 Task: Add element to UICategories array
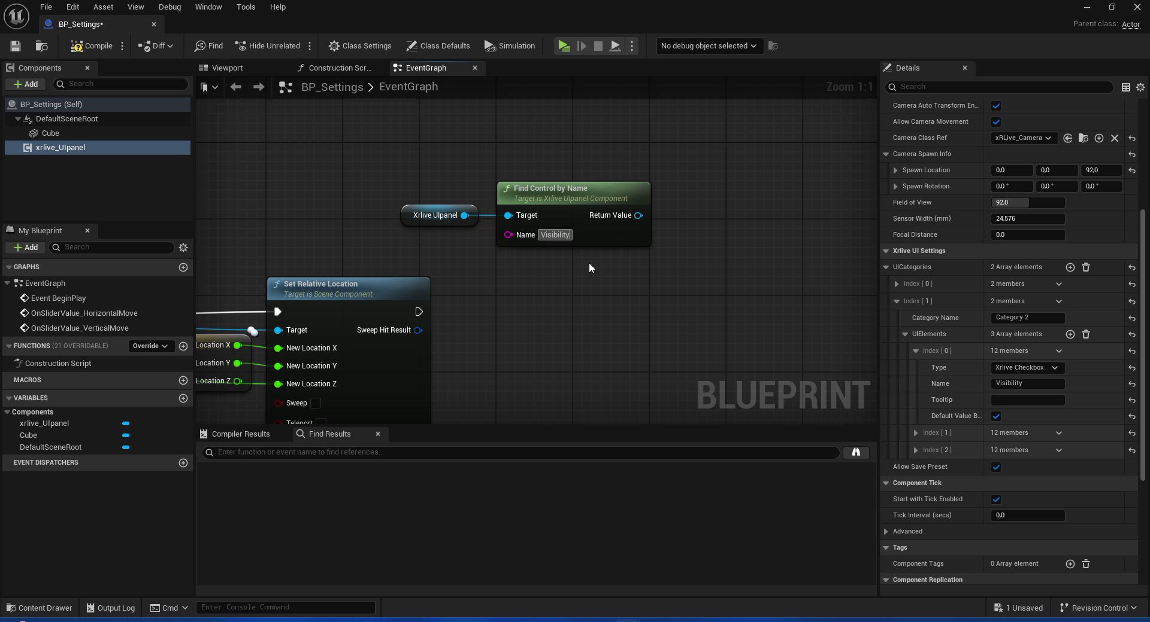(1070, 267)
